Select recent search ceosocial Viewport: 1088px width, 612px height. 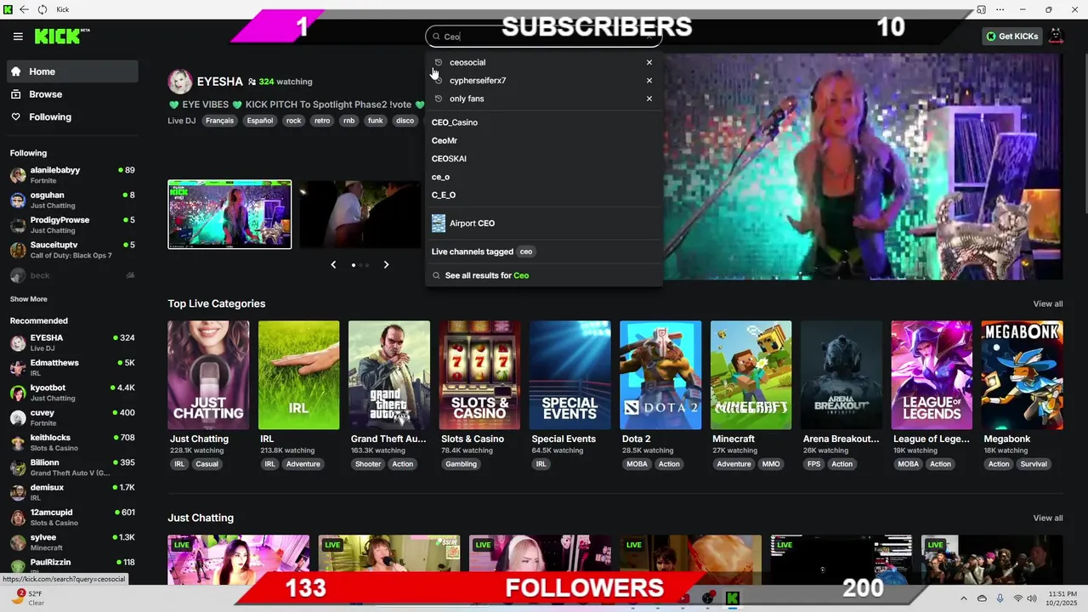coord(467,62)
